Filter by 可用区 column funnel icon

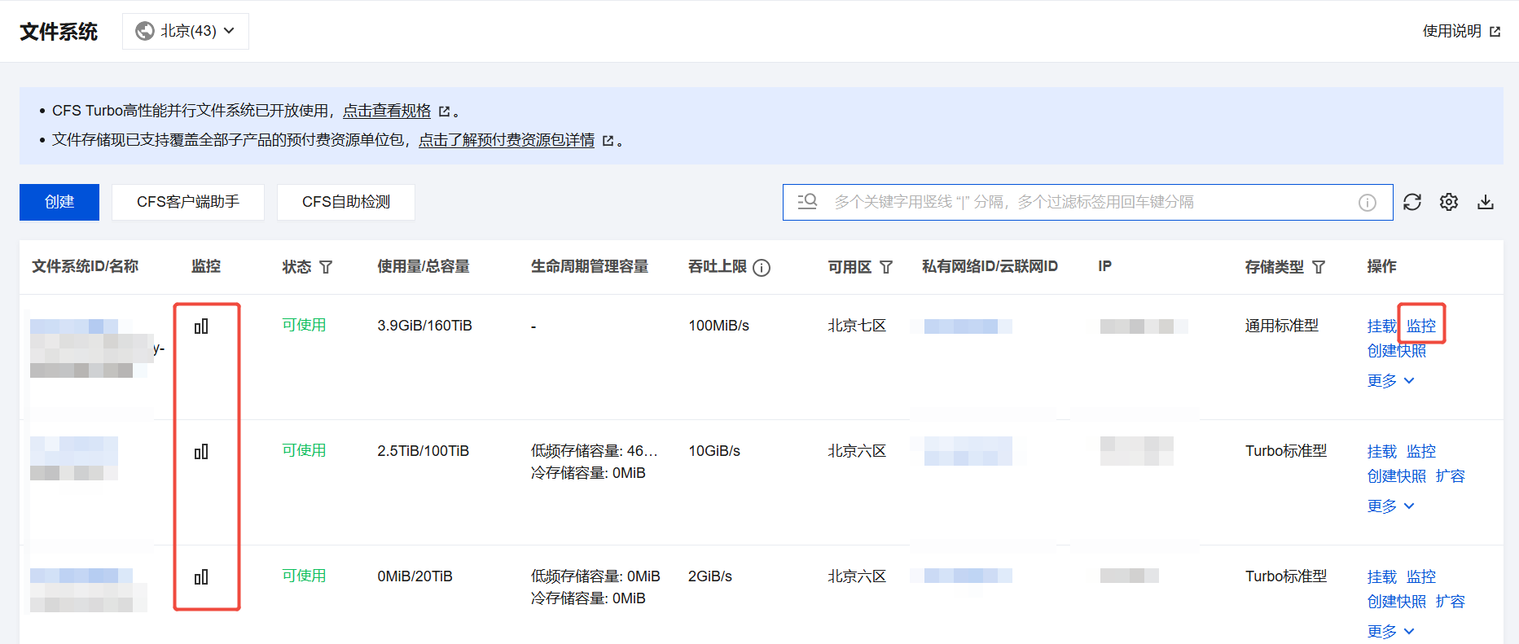click(887, 267)
